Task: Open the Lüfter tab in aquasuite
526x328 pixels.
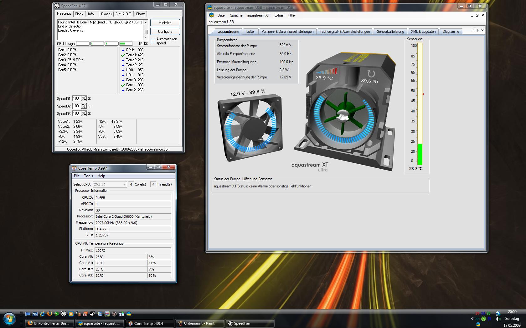Action: pyautogui.click(x=250, y=32)
